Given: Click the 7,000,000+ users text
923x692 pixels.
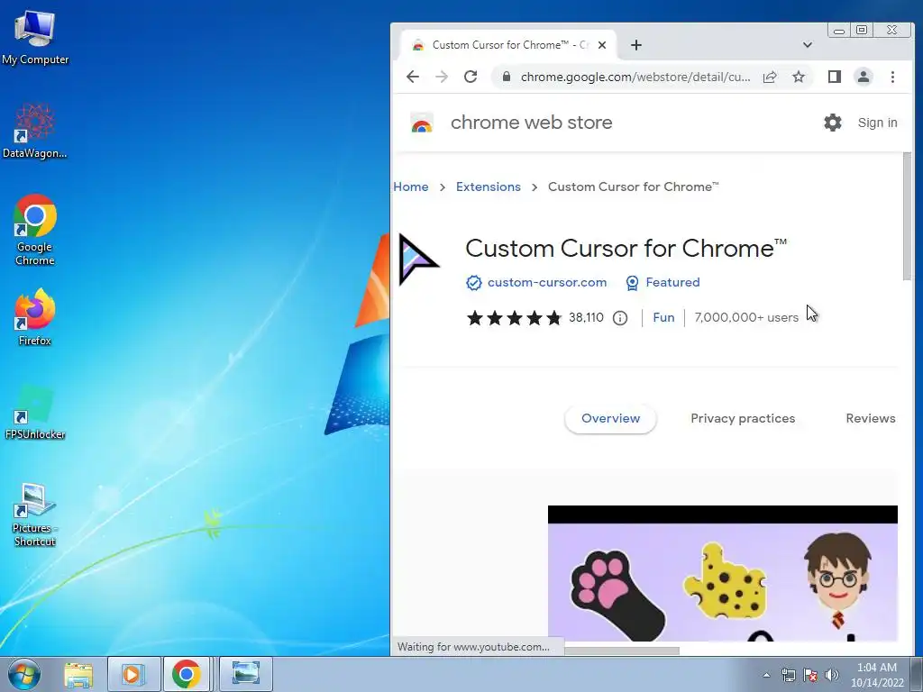Looking at the screenshot, I should pos(746,318).
